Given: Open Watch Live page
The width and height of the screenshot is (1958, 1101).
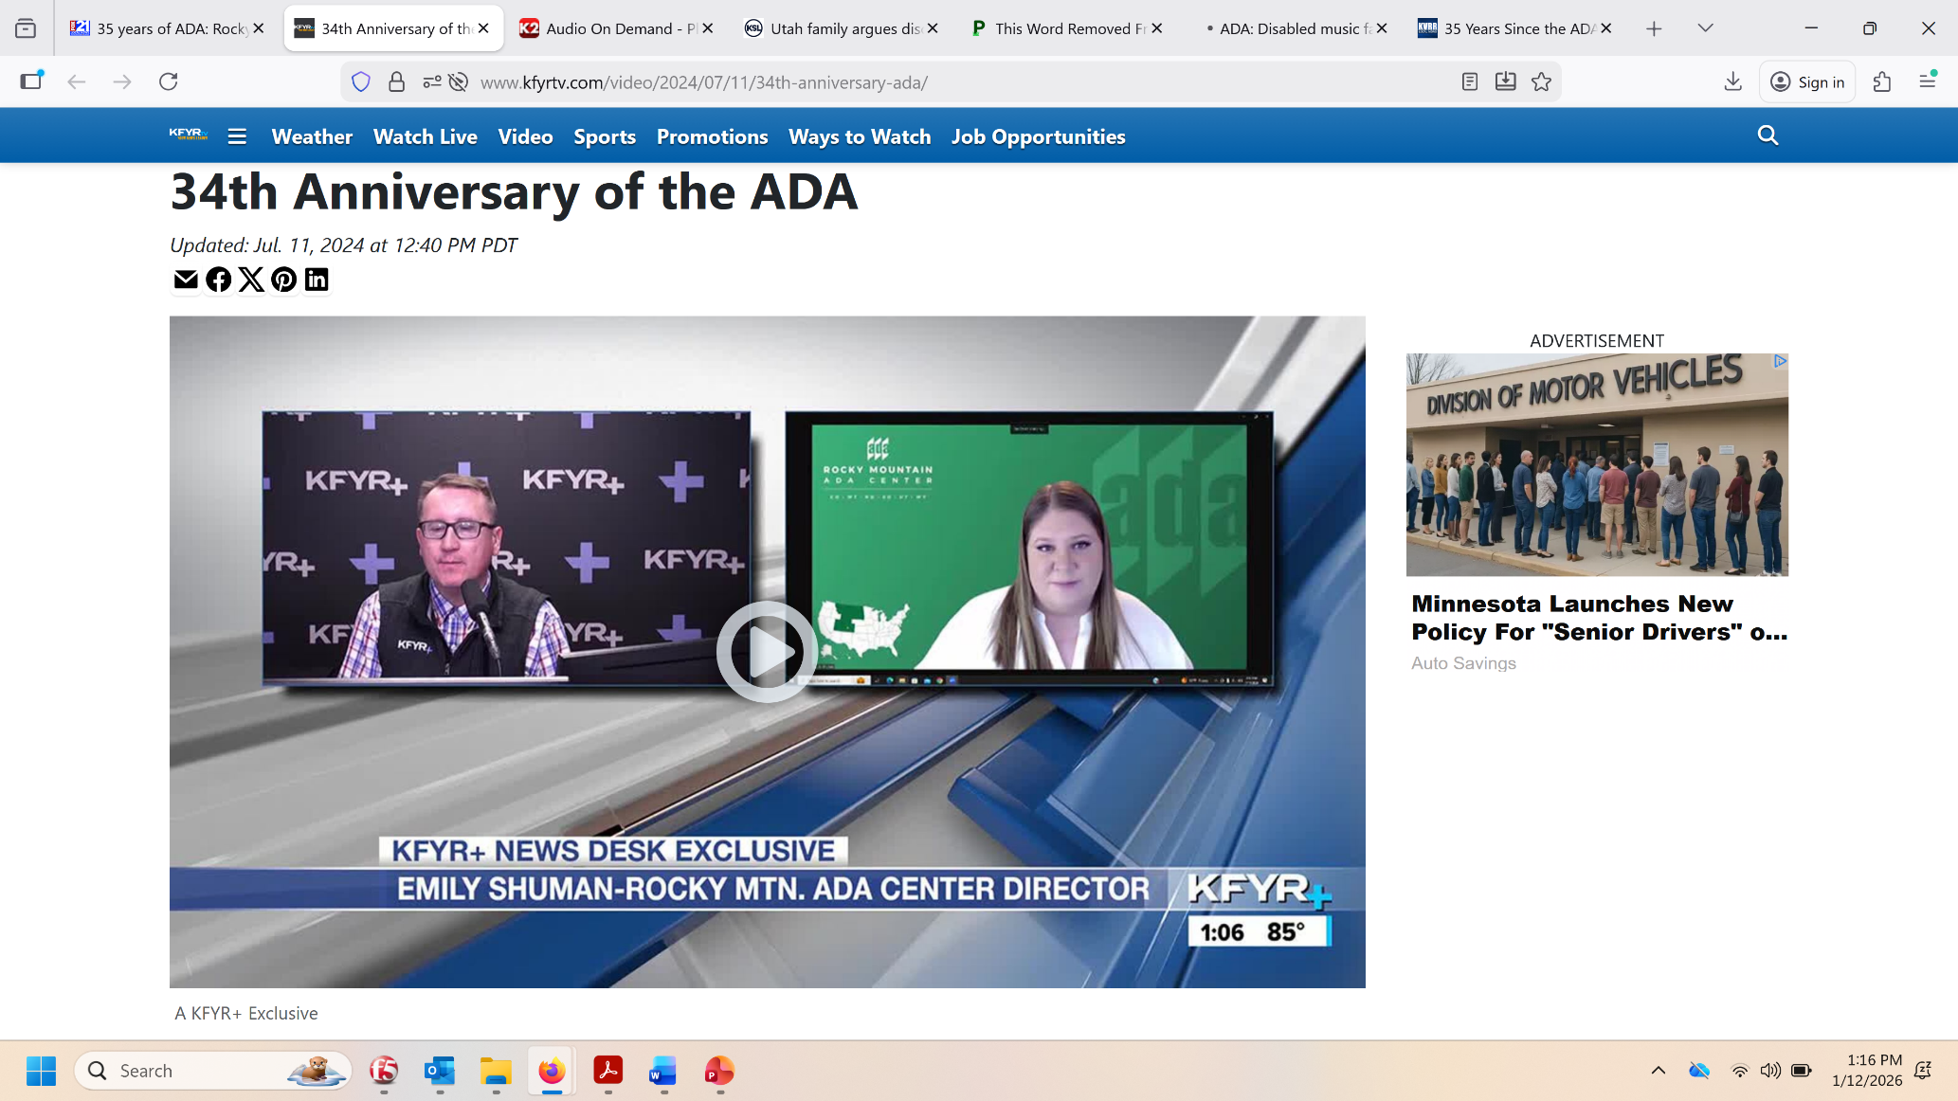Looking at the screenshot, I should 426,136.
